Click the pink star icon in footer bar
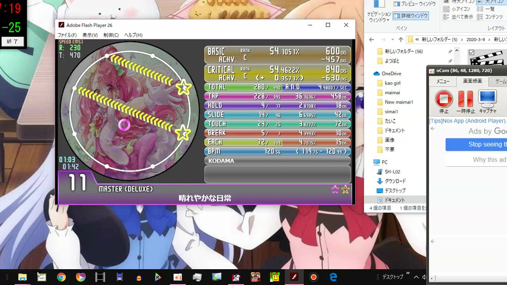507x285 pixels. [335, 189]
